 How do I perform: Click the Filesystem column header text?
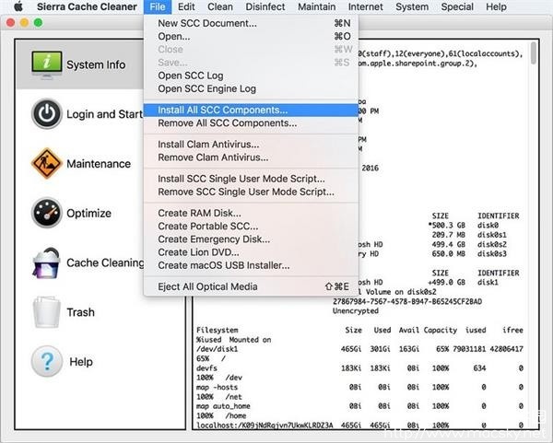pos(218,331)
